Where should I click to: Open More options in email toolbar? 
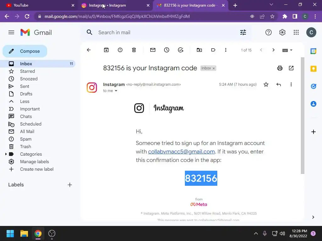pyautogui.click(x=226, y=50)
